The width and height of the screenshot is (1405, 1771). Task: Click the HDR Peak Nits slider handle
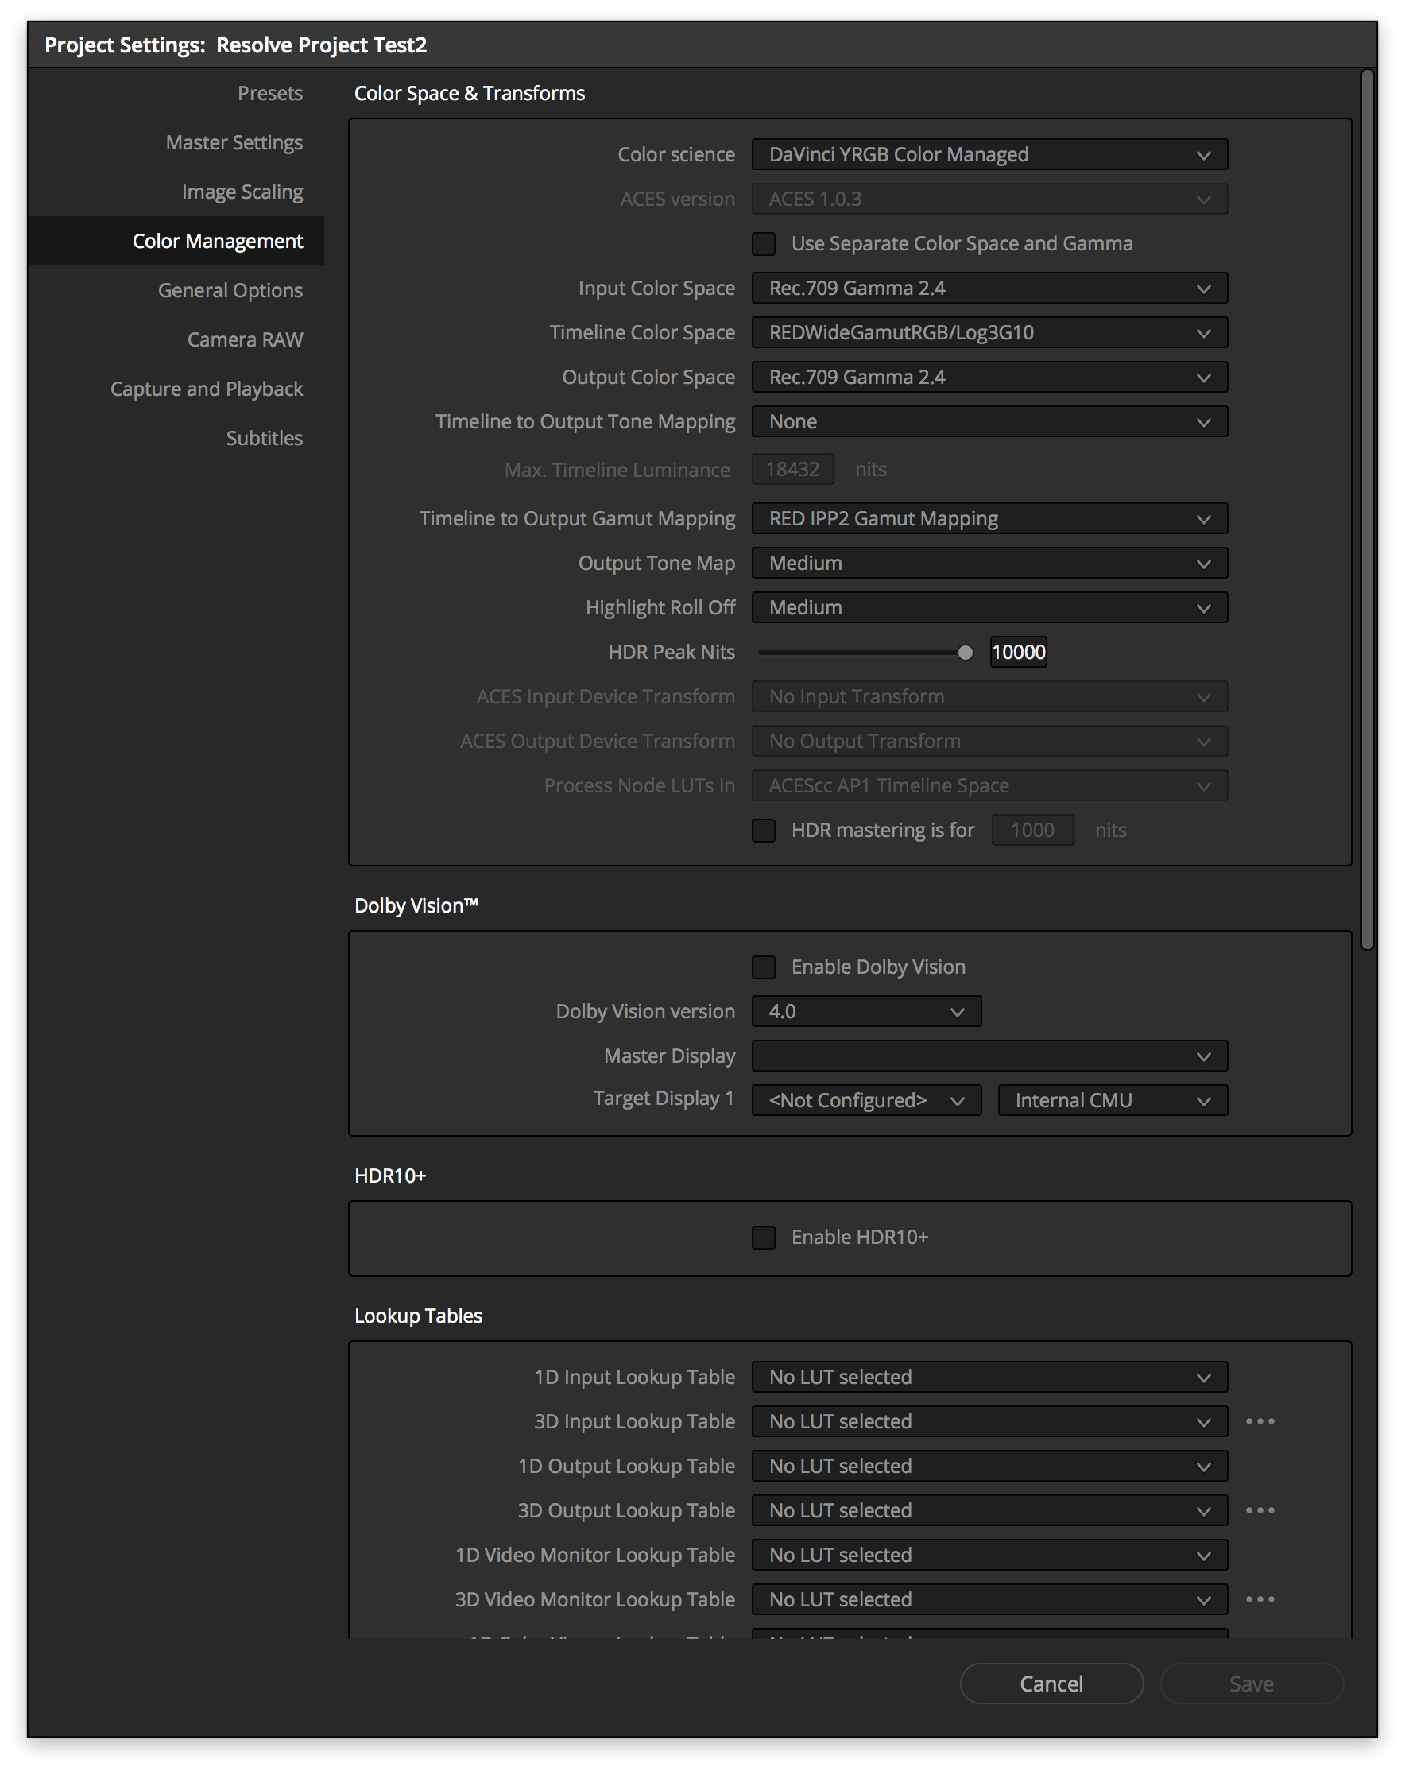965,653
